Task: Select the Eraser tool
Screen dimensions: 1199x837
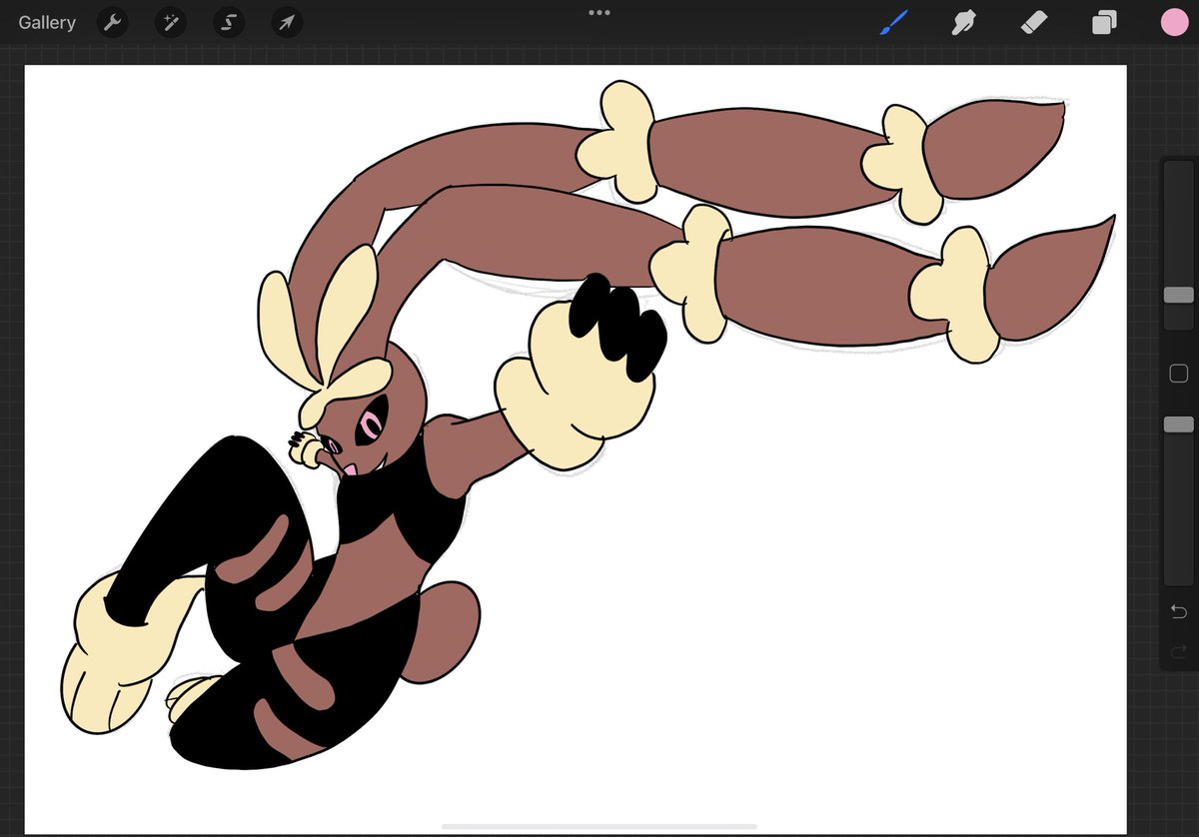Action: (1034, 22)
